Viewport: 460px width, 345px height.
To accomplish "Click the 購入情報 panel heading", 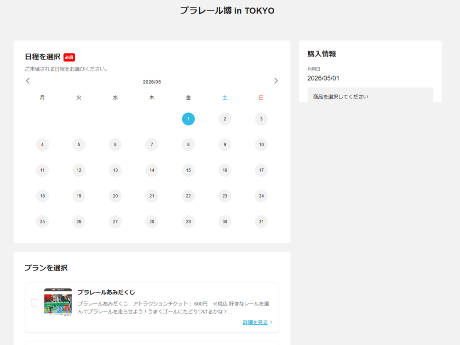I will click(322, 54).
